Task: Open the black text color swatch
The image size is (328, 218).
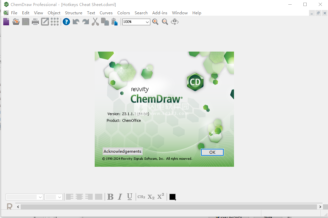Action: [172, 197]
